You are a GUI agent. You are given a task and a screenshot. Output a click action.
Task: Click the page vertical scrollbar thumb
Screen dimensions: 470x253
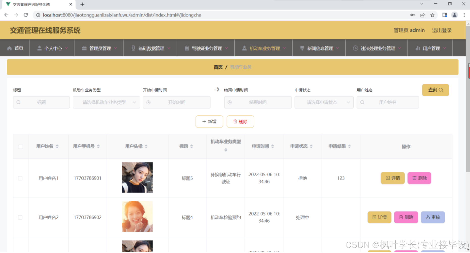pyautogui.click(x=468, y=99)
